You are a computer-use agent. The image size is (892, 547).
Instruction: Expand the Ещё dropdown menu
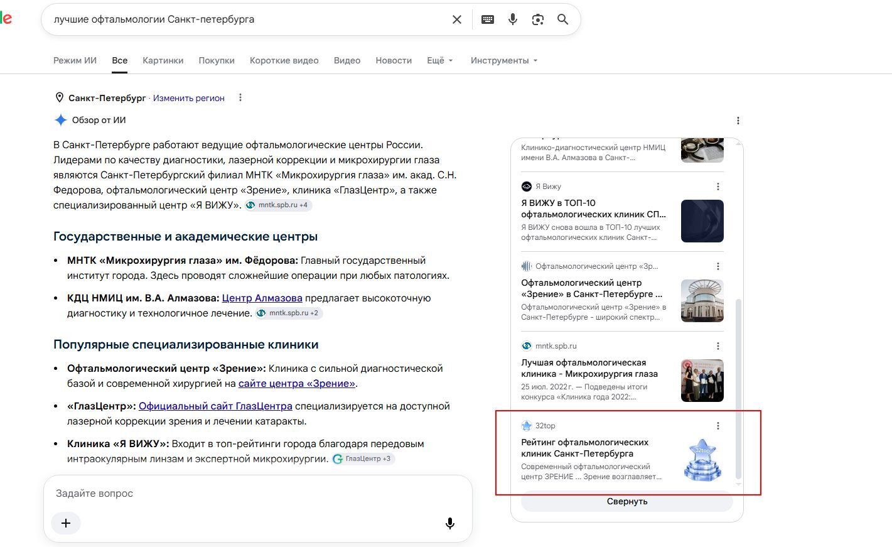pos(439,60)
